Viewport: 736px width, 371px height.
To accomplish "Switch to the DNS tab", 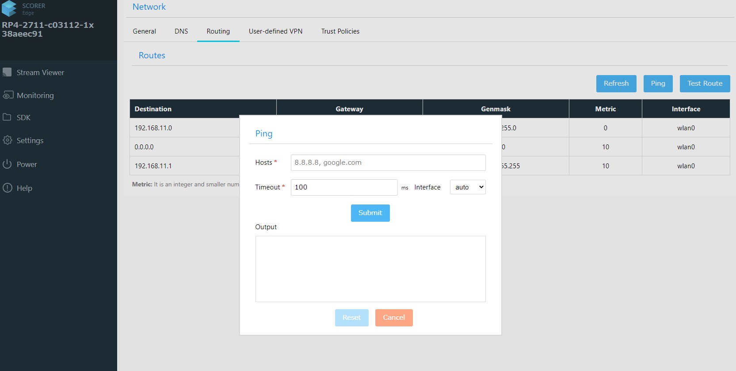I will [181, 31].
